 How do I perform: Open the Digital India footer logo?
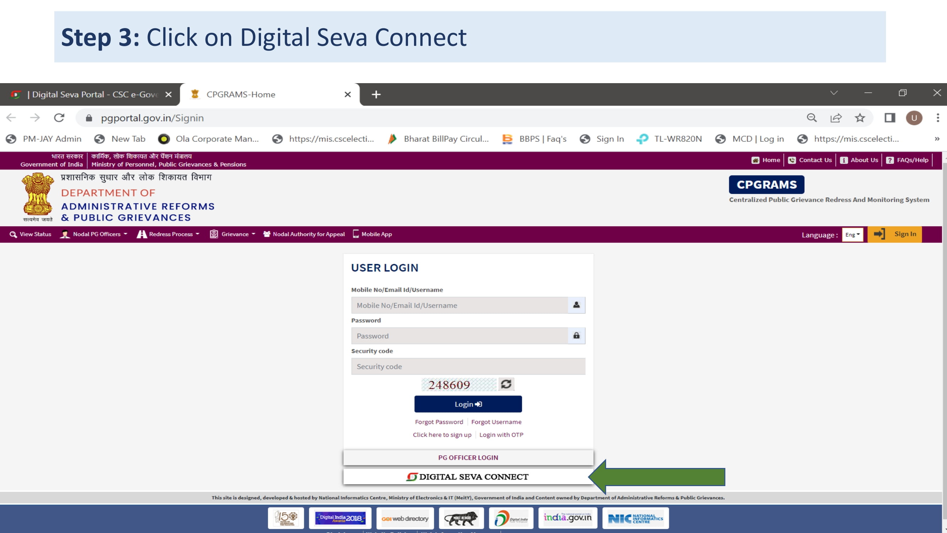[x=511, y=518]
